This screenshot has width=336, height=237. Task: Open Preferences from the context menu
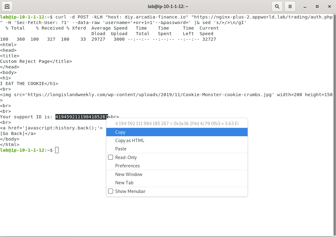click(x=177, y=166)
